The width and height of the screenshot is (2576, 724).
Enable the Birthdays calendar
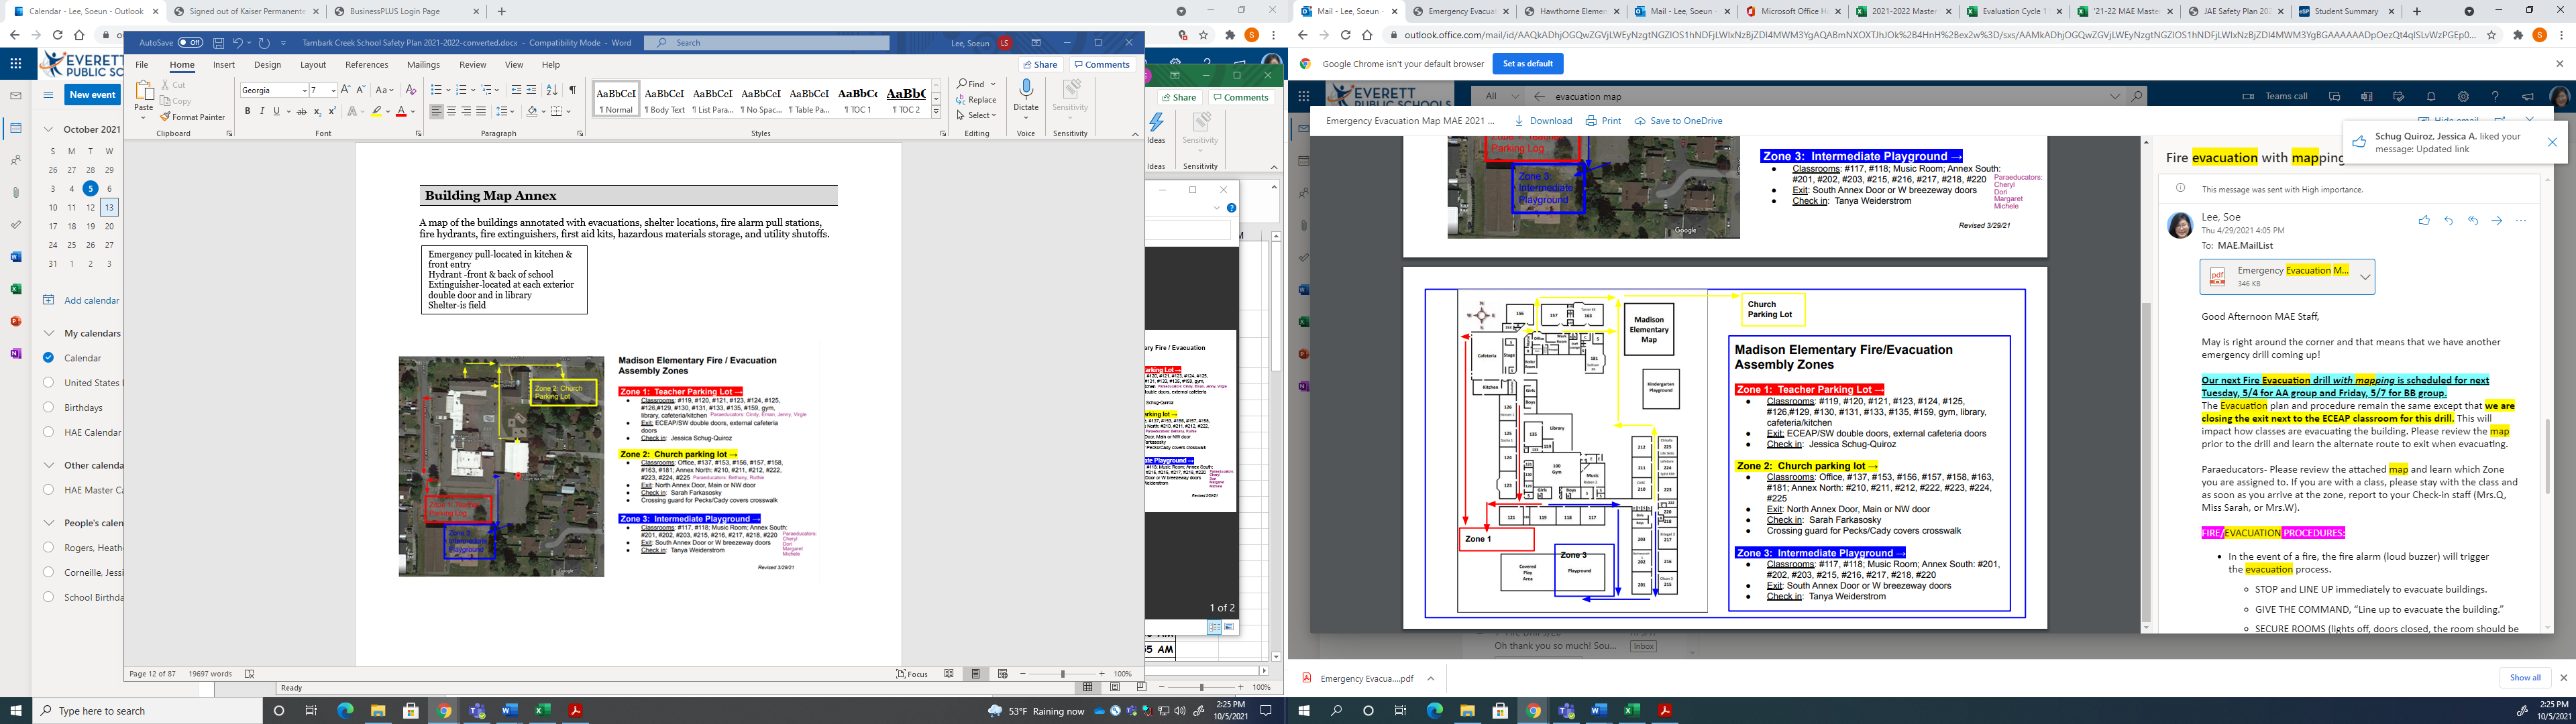(48, 407)
